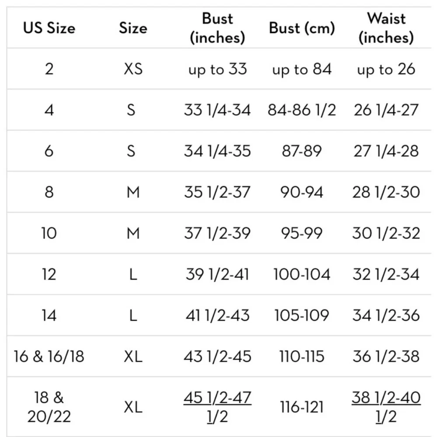
Task: Select the US size 2 cell
Action: click(49, 69)
